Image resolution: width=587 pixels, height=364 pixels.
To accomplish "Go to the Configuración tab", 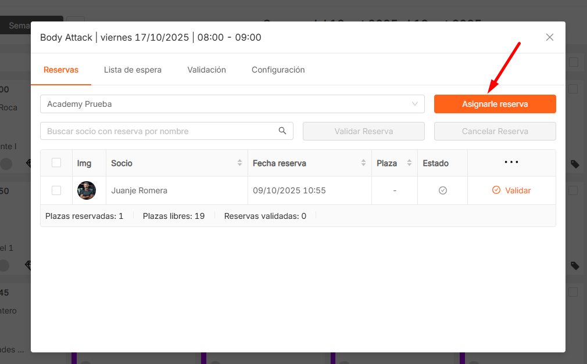I will [x=278, y=70].
